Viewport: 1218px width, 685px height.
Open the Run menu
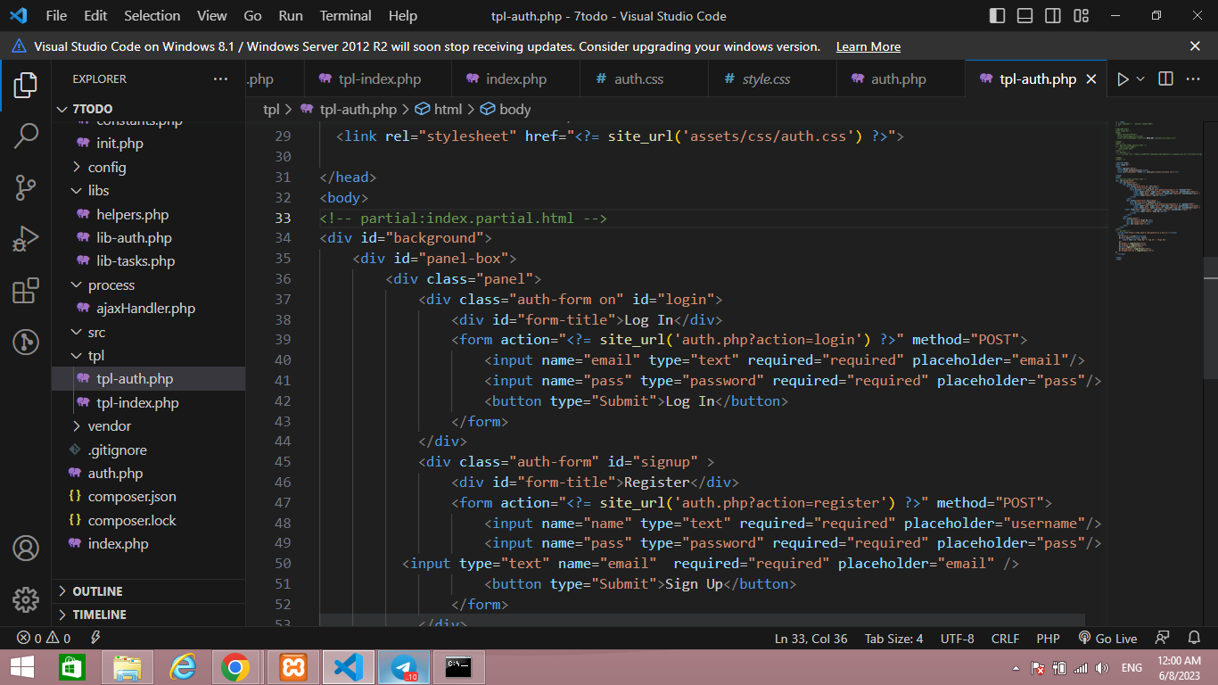[291, 16]
